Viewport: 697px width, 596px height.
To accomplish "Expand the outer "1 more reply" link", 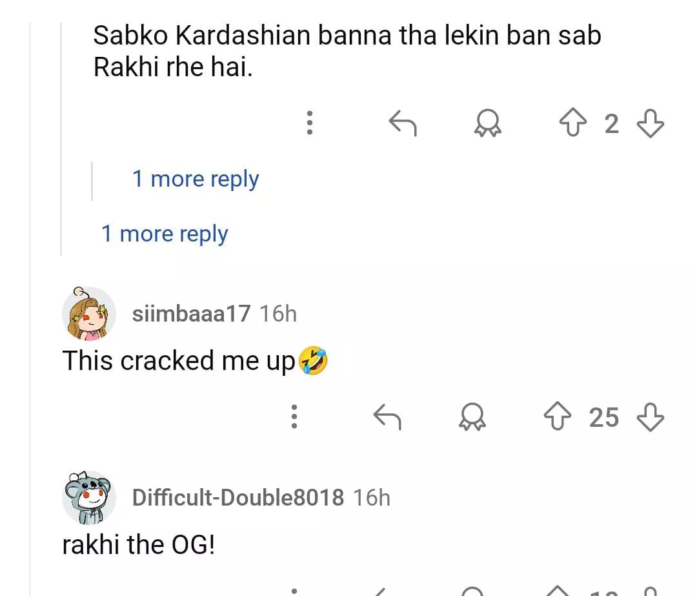I will click(x=165, y=234).
